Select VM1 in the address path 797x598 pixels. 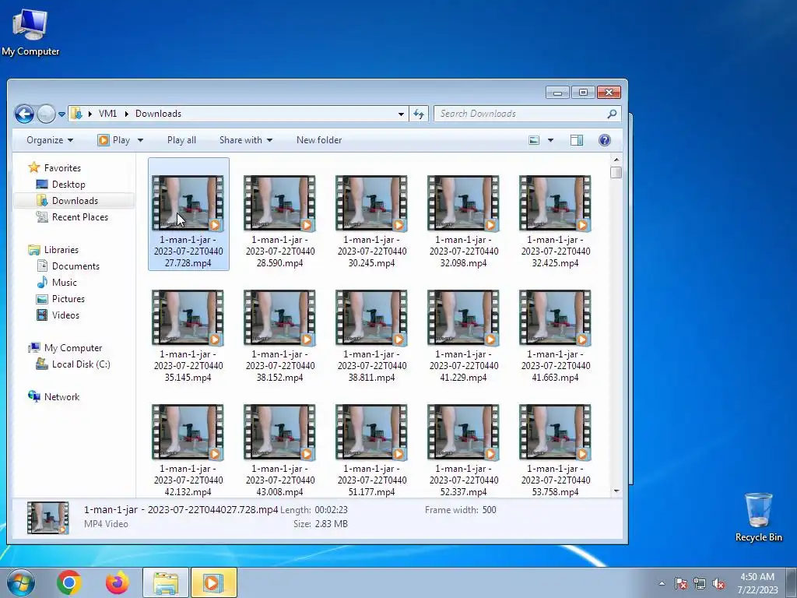coord(107,114)
